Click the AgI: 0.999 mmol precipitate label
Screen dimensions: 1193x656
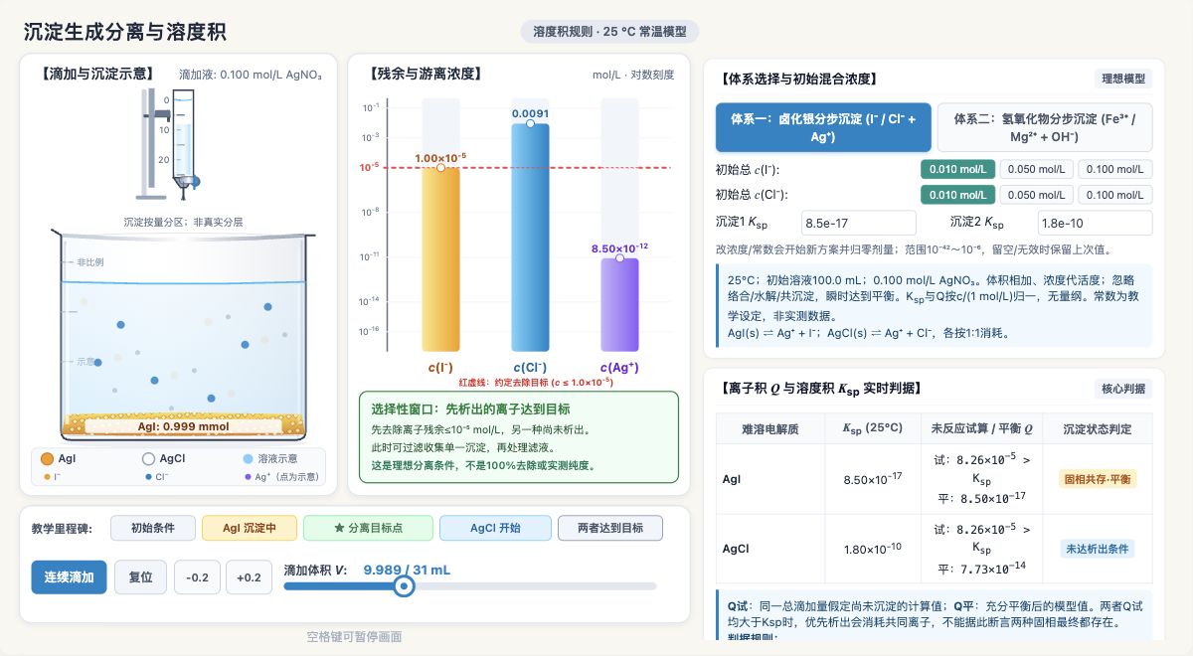pos(183,427)
